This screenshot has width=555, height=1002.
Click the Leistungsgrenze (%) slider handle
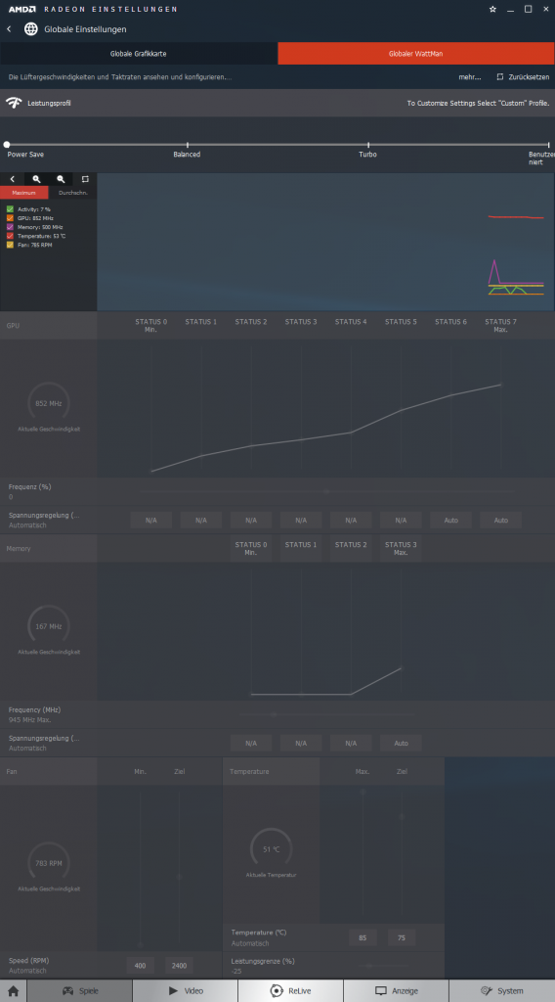370,965
